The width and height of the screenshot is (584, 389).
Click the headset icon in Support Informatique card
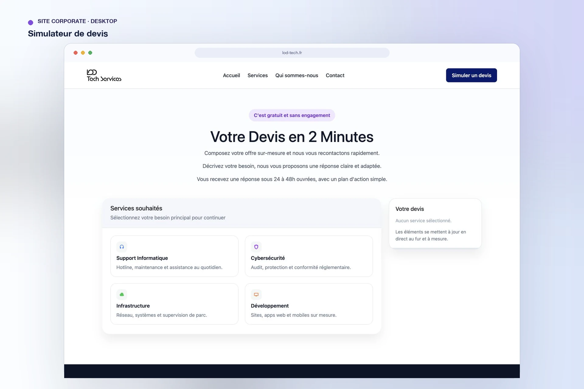(122, 247)
